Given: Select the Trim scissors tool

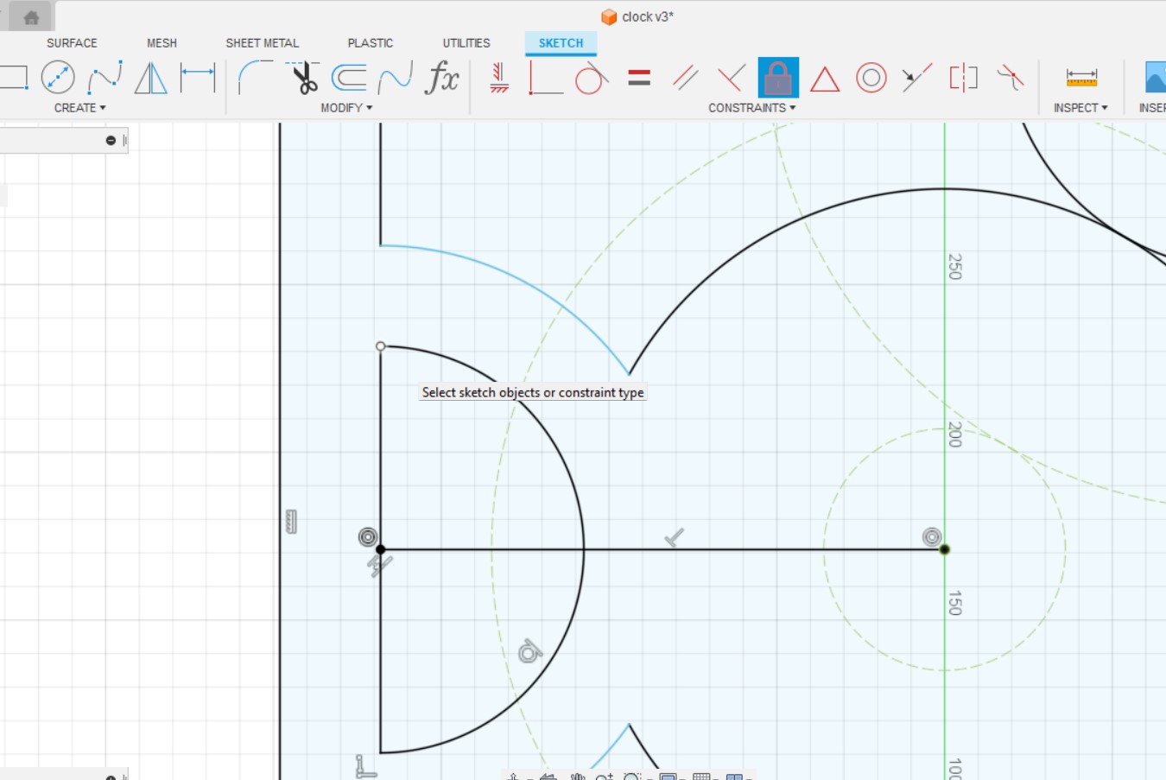Looking at the screenshot, I should (x=305, y=78).
